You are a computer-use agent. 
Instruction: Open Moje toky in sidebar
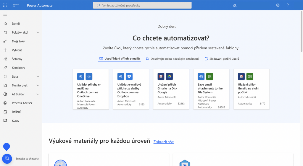pyautogui.click(x=18, y=41)
